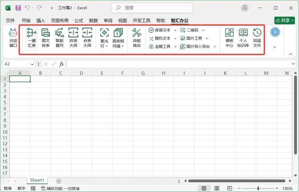Click the horizontal scrollbar thumb
Screen dimensions: 299x192
[236, 181]
